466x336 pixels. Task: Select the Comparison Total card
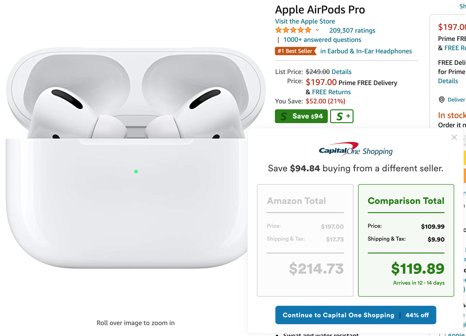pyautogui.click(x=406, y=240)
